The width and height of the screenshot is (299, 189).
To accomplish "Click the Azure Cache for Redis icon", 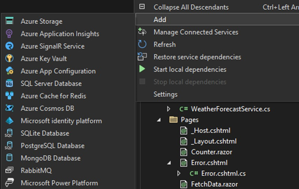I will pyautogui.click(x=9, y=96).
